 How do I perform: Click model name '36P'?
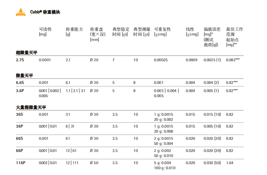click(x=19, y=127)
